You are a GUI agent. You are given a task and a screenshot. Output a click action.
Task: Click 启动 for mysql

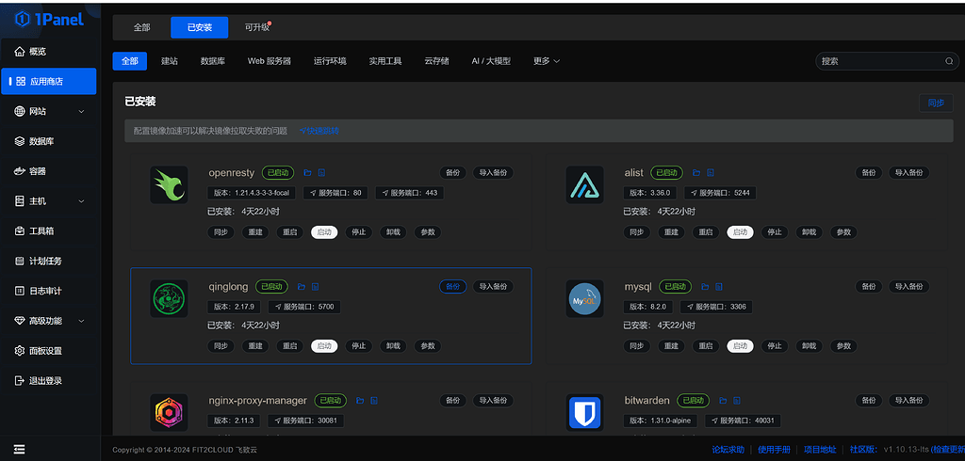pyautogui.click(x=740, y=346)
